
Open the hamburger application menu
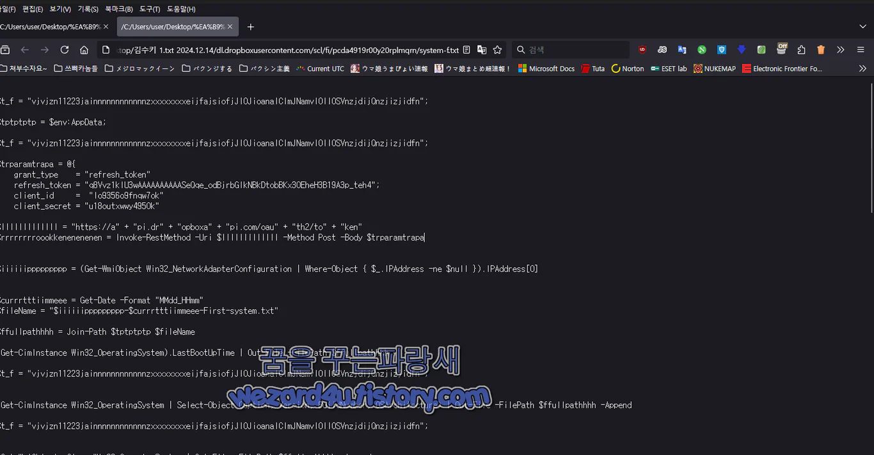[x=861, y=50]
